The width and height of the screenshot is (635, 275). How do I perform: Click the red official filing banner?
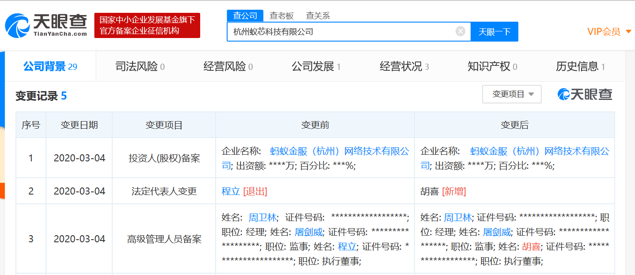coord(146,26)
